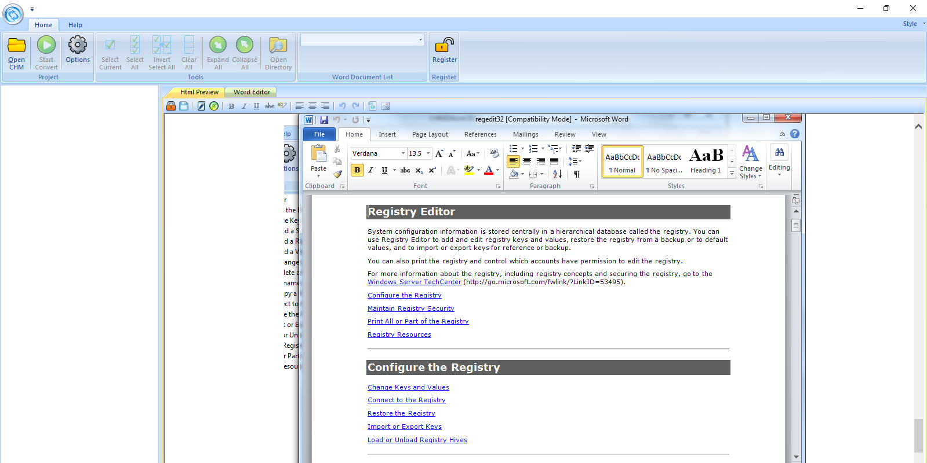Image resolution: width=927 pixels, height=463 pixels.
Task: Open the Word Document List dropdown
Action: [420, 40]
